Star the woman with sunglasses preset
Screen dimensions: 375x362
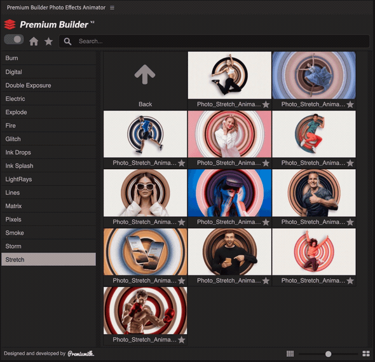[182, 223]
